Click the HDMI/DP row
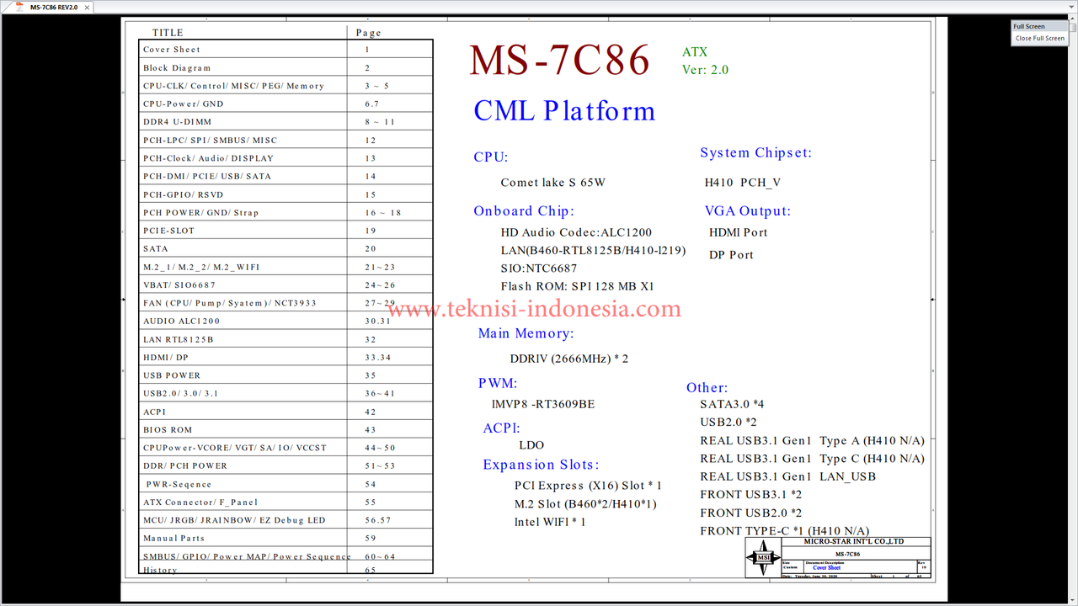Image resolution: width=1078 pixels, height=606 pixels. pos(286,357)
